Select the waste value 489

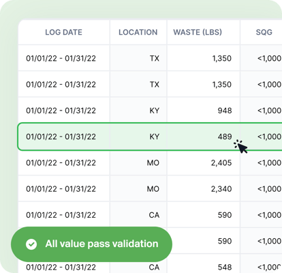click(225, 136)
